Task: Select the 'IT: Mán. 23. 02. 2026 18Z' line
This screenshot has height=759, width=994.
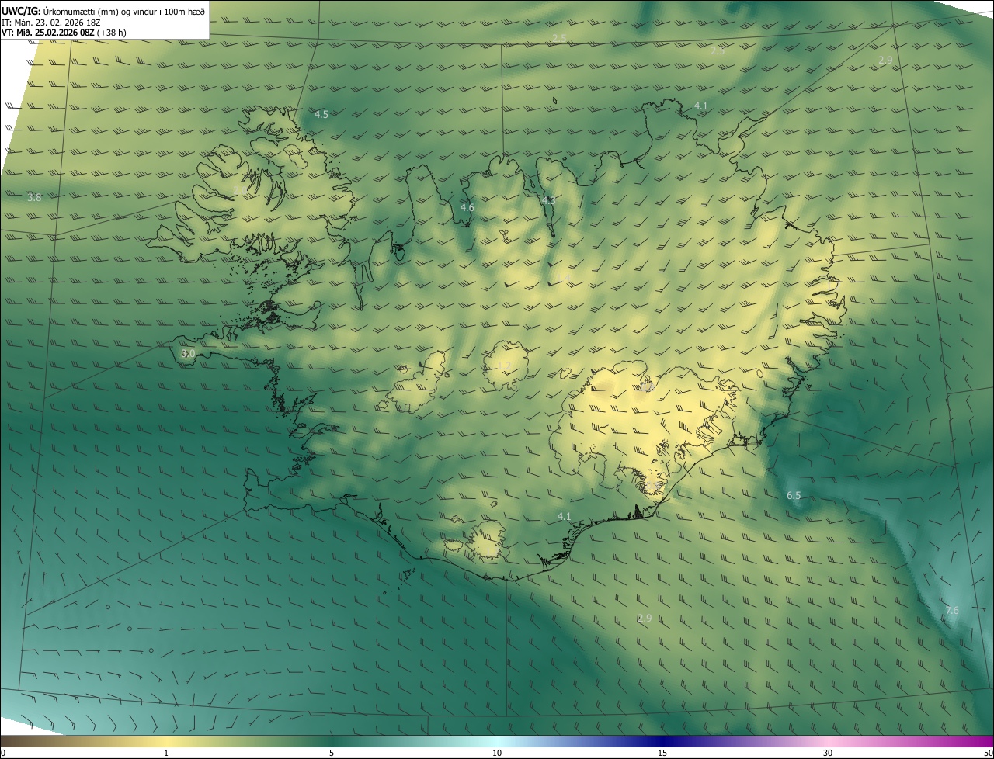Action: point(51,23)
